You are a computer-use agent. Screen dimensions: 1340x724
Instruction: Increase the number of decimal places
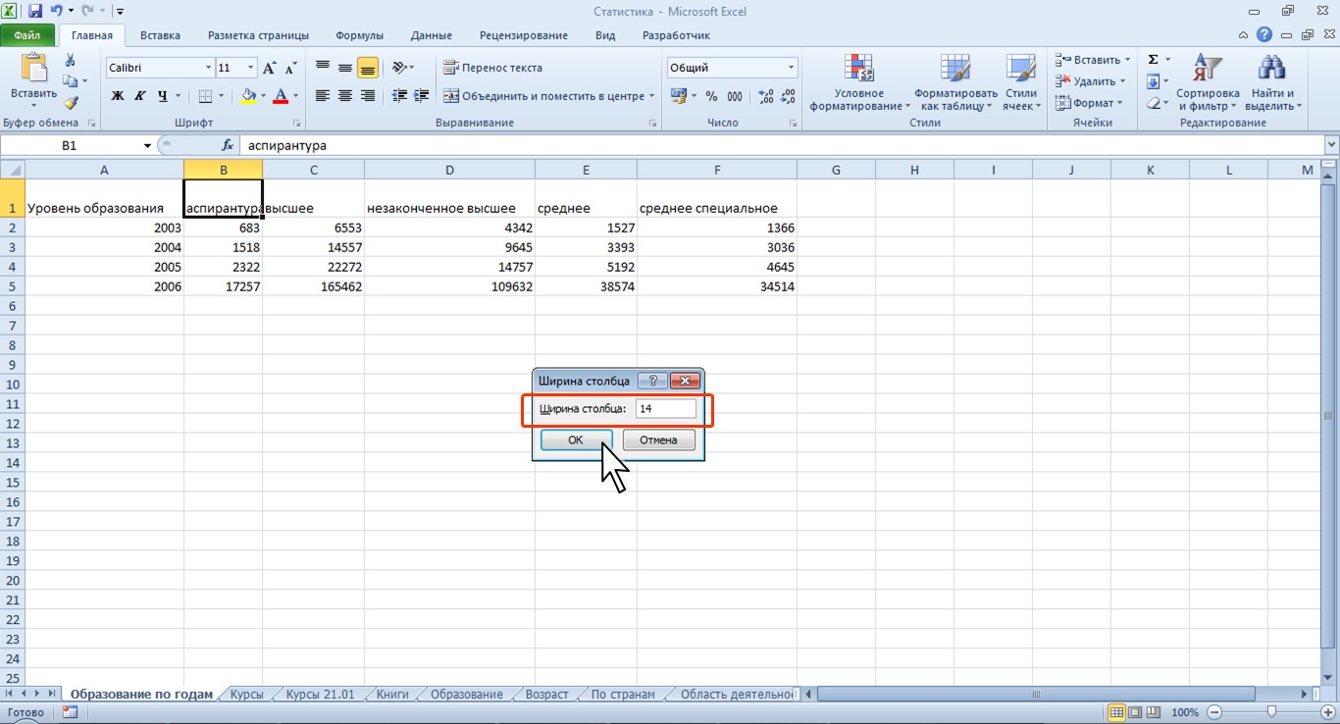click(x=766, y=96)
